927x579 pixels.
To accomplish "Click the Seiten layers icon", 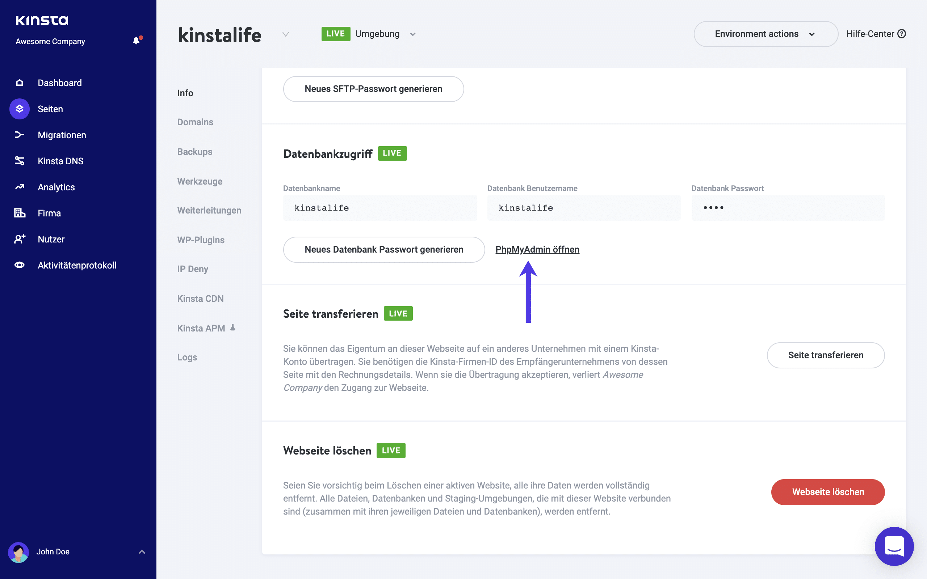I will [x=20, y=109].
